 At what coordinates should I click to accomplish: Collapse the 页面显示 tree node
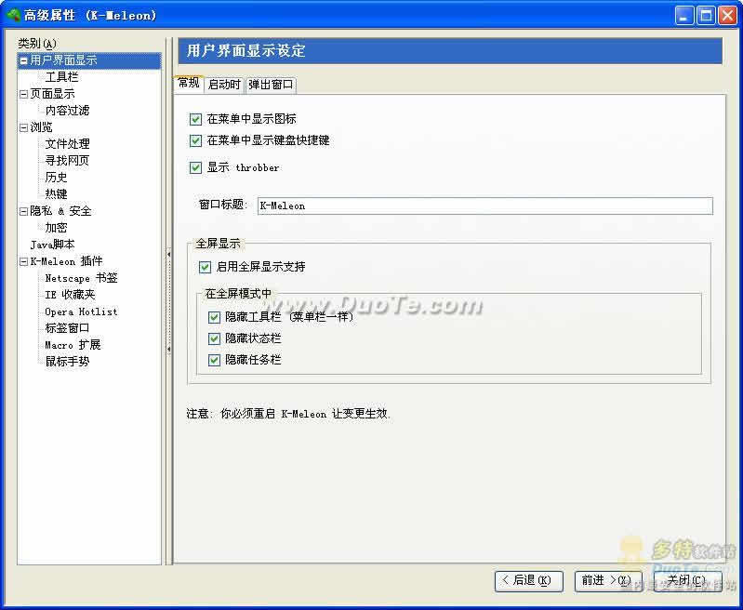click(23, 94)
